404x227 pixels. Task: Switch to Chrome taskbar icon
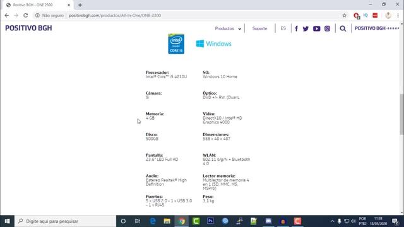point(182,221)
